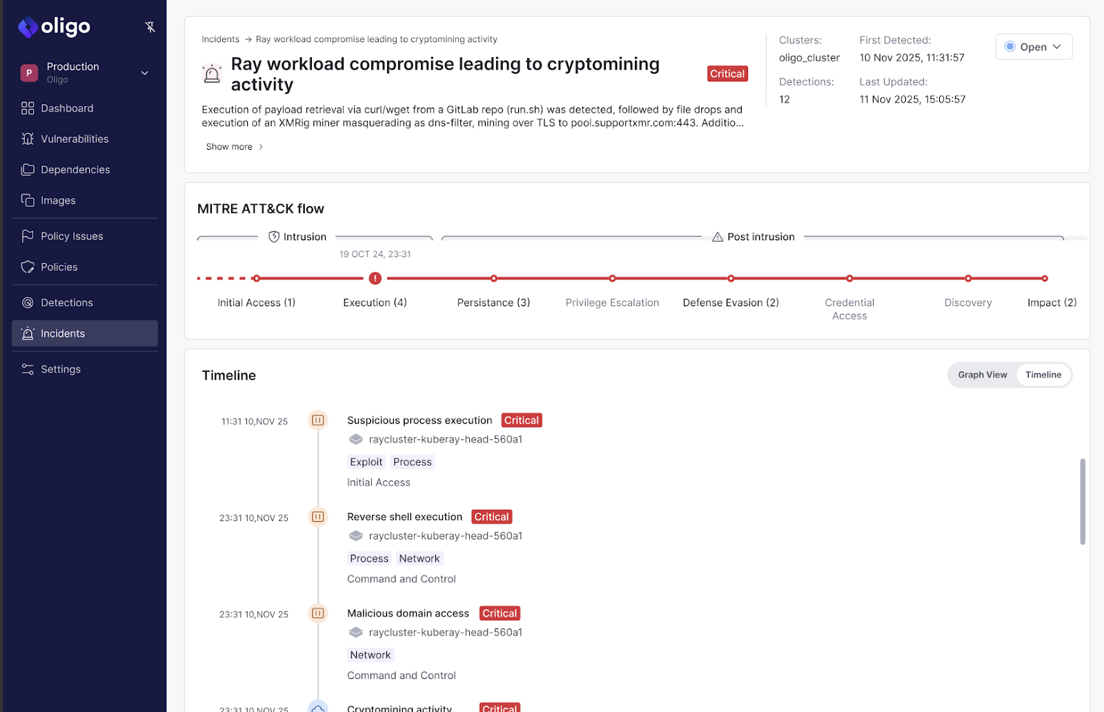1104x712 pixels.
Task: Click the Post intrusion warning icon
Action: pos(718,237)
